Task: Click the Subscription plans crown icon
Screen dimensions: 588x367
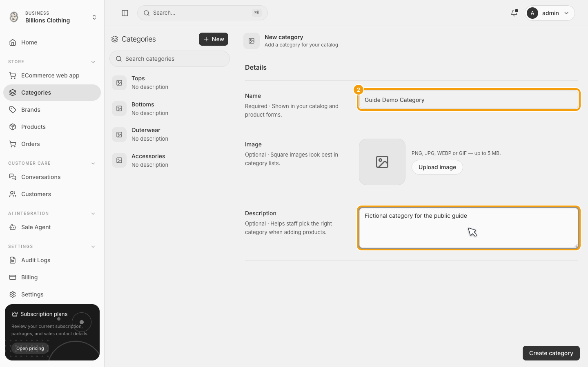Action: (15, 314)
